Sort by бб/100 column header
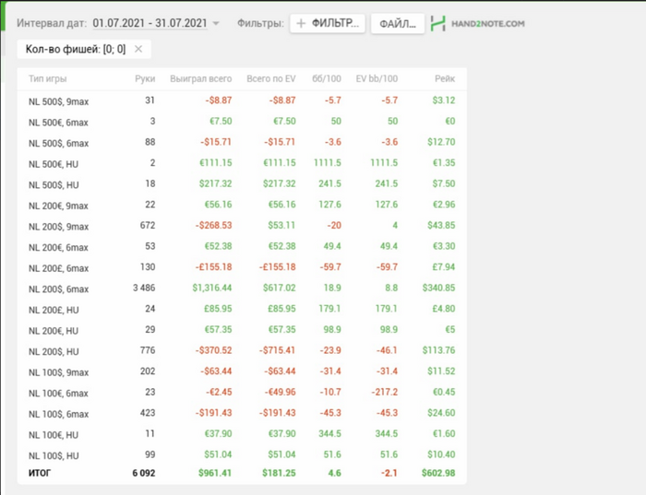Image resolution: width=646 pixels, height=495 pixels. click(327, 78)
